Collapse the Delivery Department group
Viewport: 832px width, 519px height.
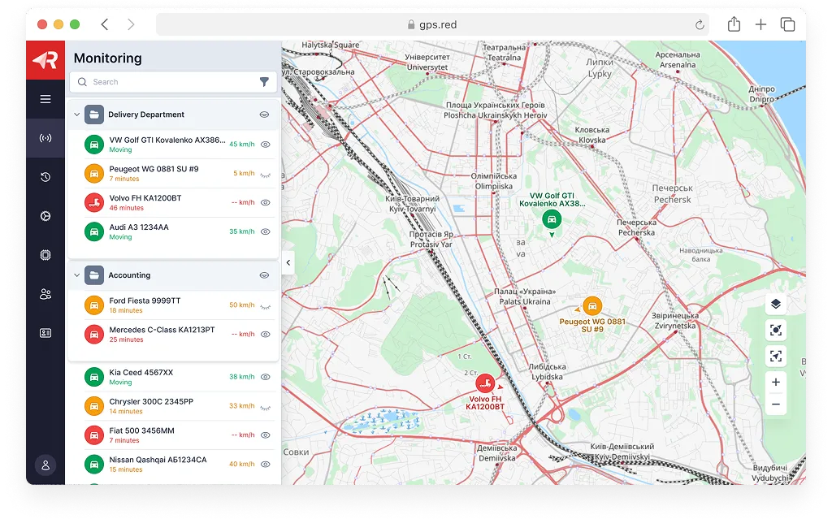(x=77, y=115)
